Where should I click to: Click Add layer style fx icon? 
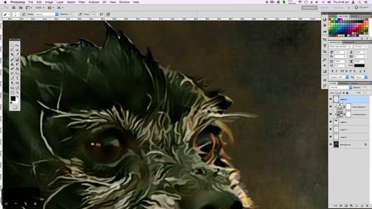(341, 206)
